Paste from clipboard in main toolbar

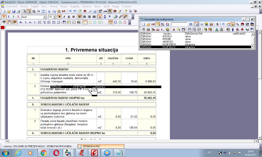(x=59, y=11)
